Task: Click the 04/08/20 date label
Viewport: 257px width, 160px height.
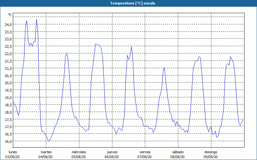Action: pos(46,157)
